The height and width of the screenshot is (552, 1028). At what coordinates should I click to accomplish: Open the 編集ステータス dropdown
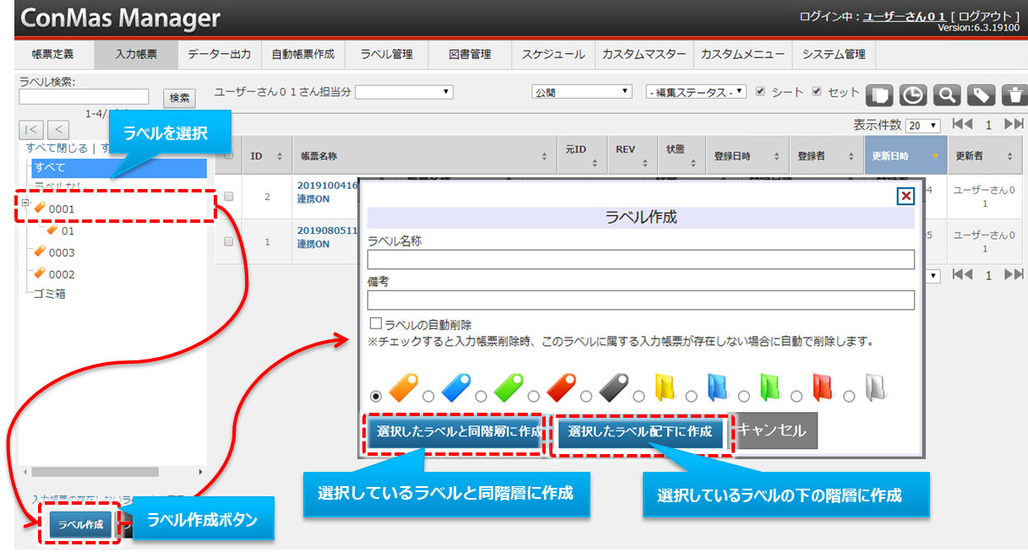coord(696,92)
